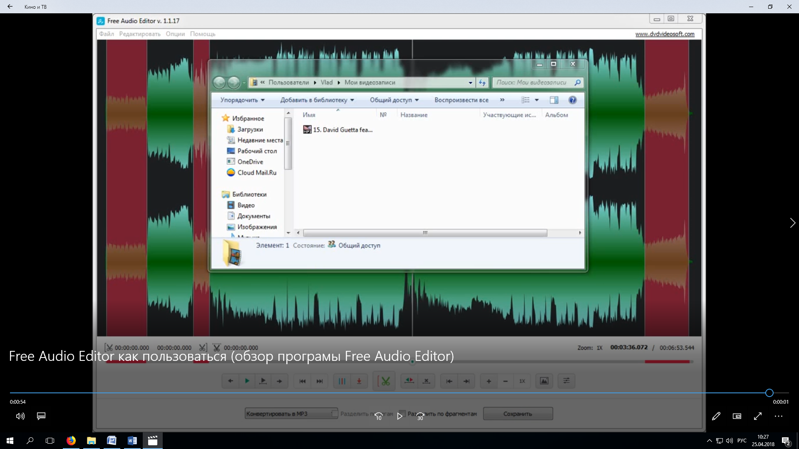Open the tag settings sliders icon
The image size is (799, 449).
(x=566, y=381)
